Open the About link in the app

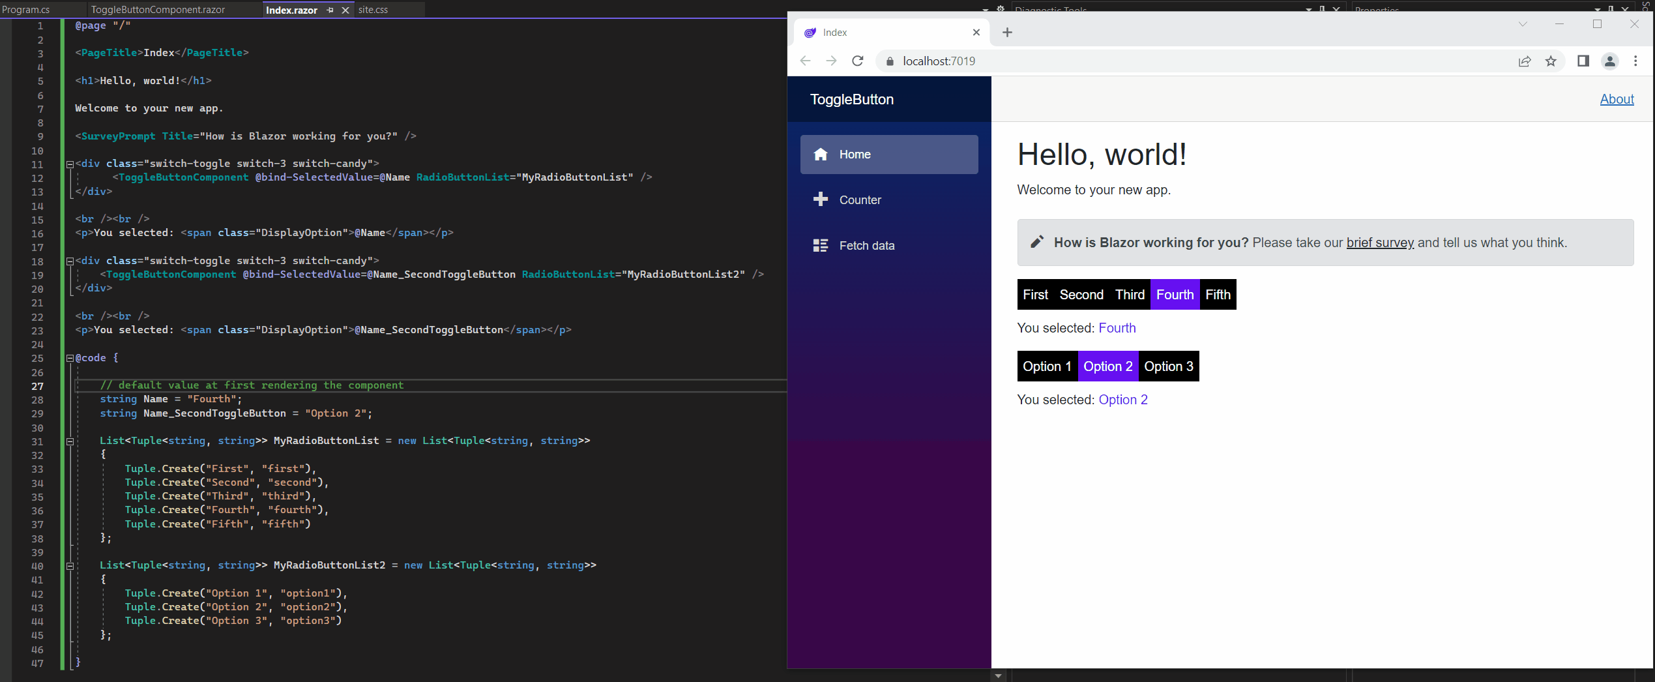1617,99
